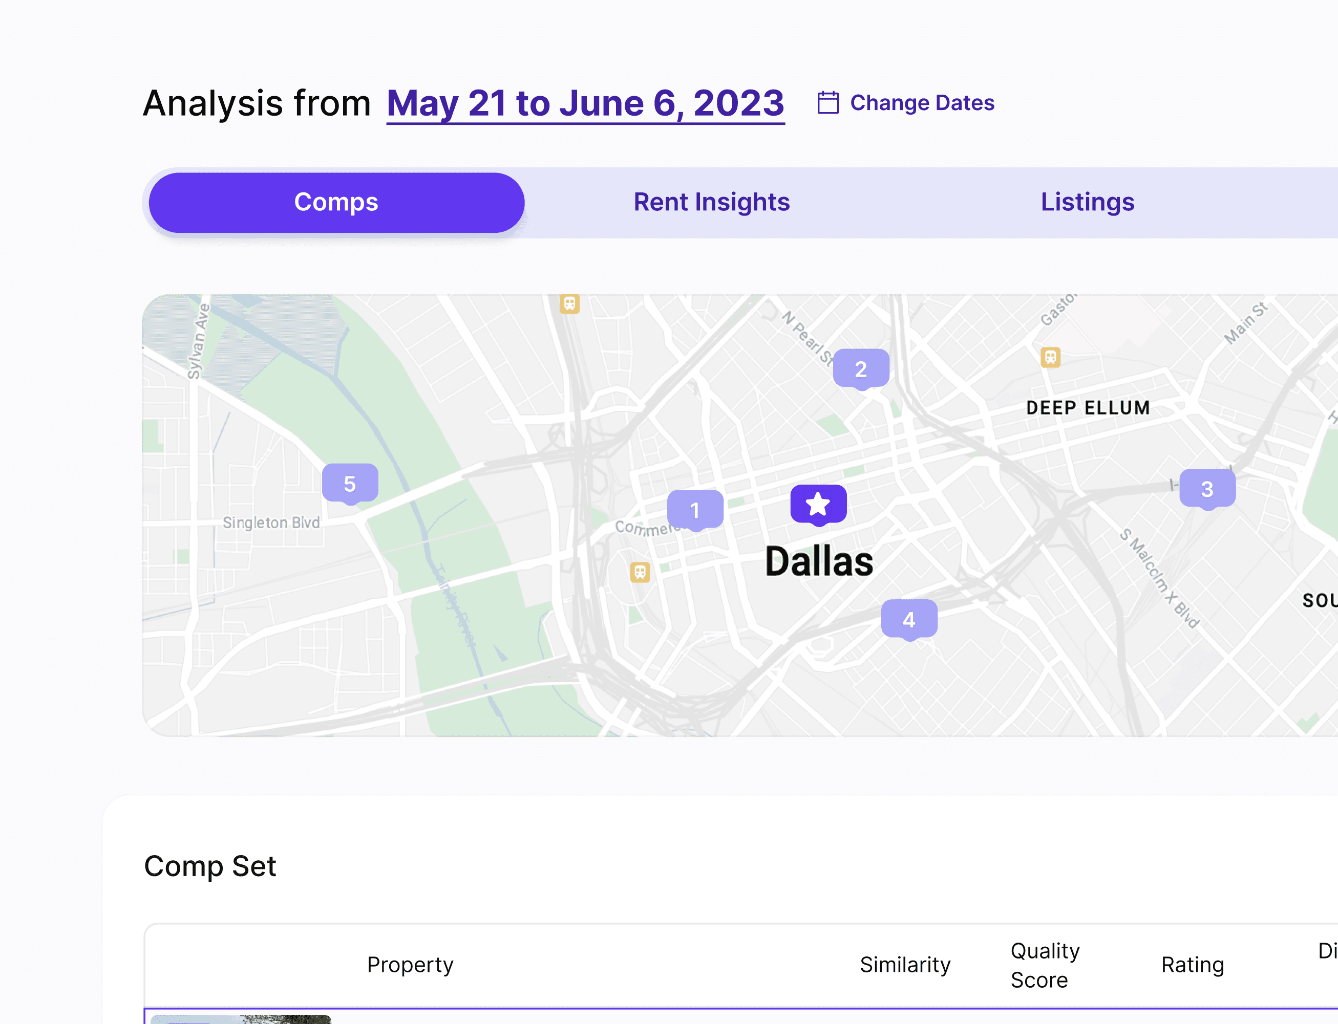Select map marker number 2

(861, 369)
